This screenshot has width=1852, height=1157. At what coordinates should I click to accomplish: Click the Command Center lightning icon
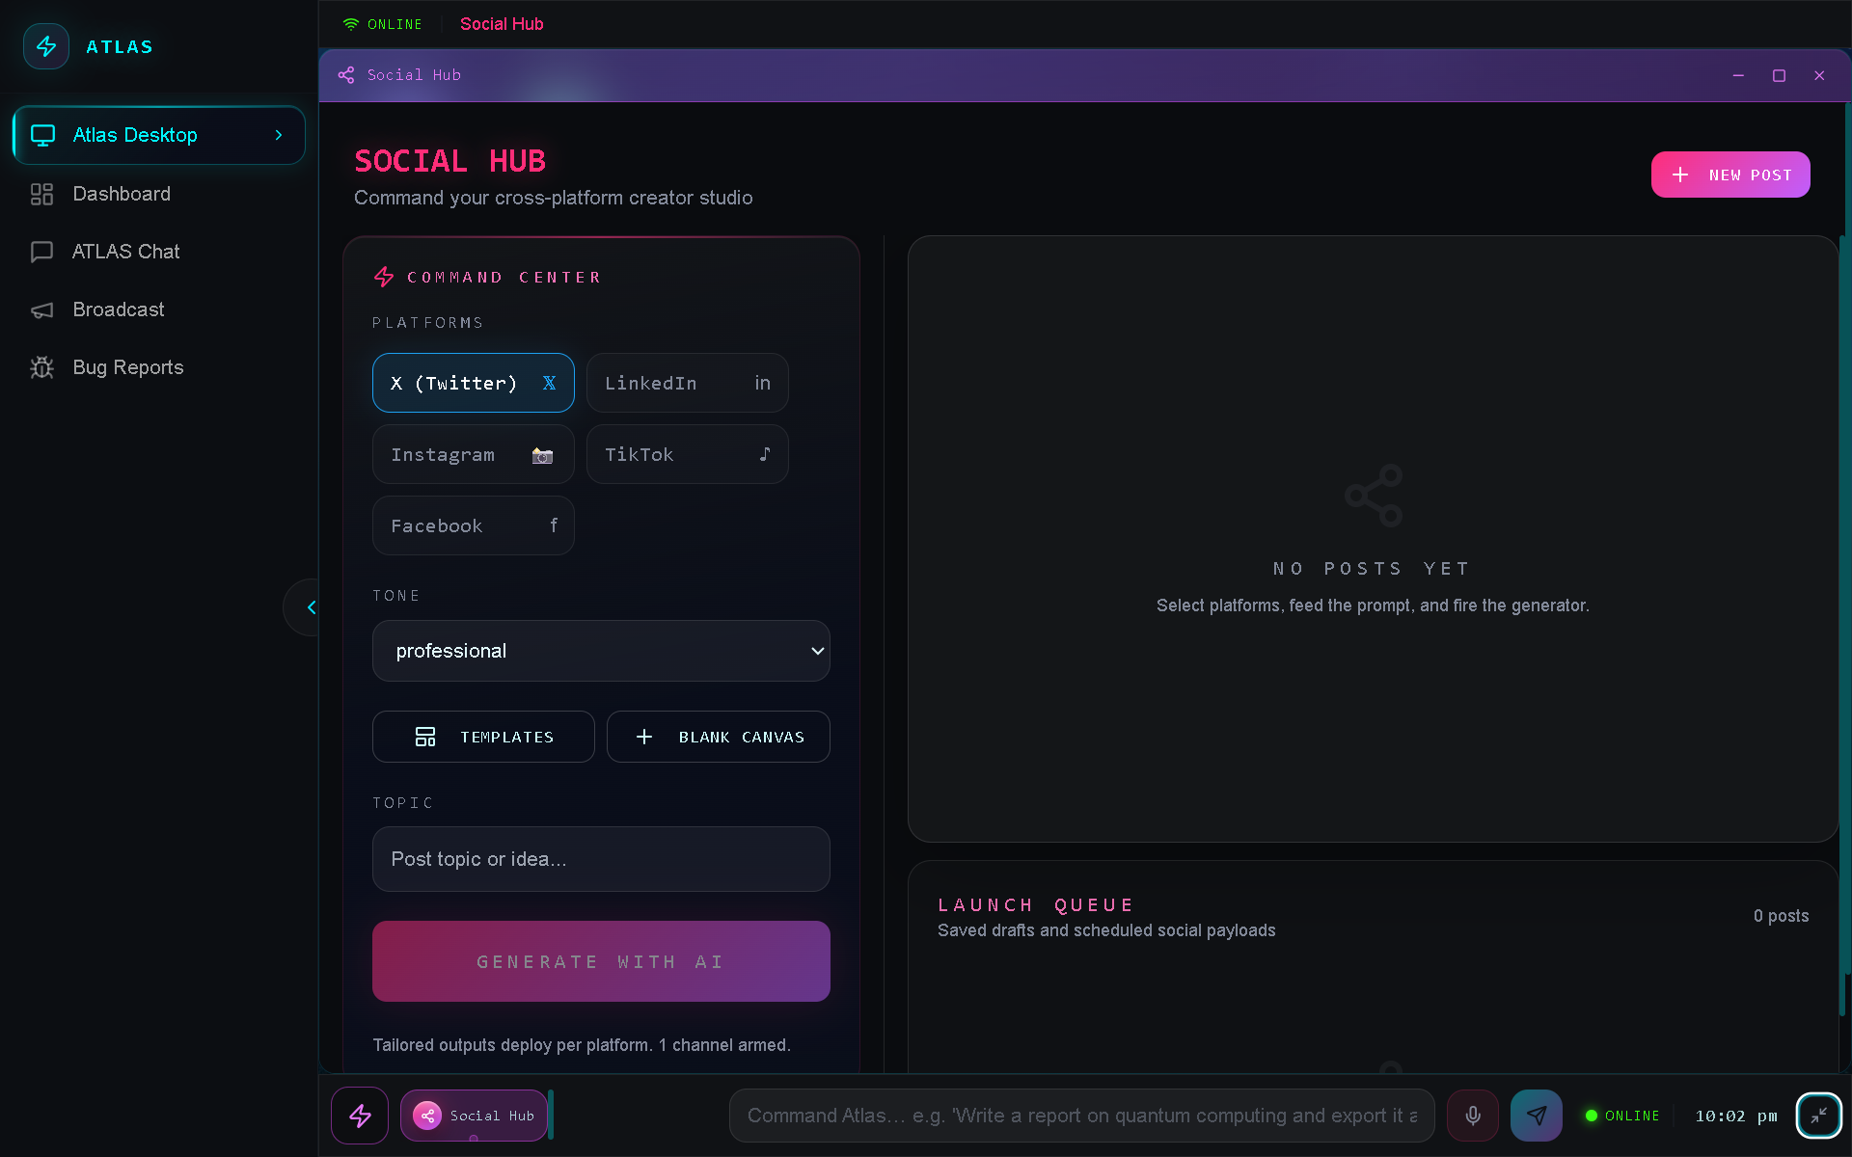[x=384, y=277]
